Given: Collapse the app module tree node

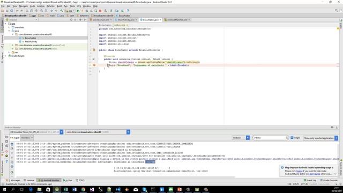Looking at the screenshot, I should 6,24.
